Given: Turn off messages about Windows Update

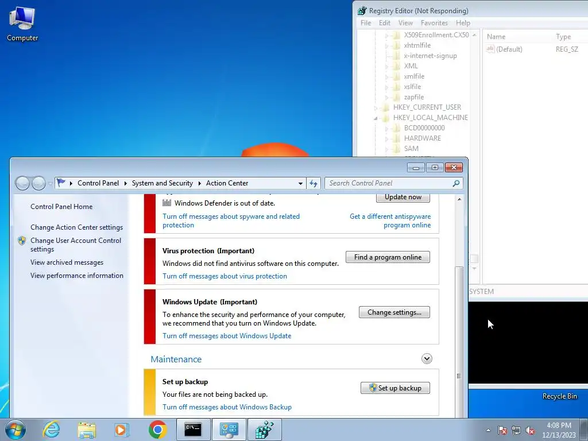Looking at the screenshot, I should pos(227,336).
